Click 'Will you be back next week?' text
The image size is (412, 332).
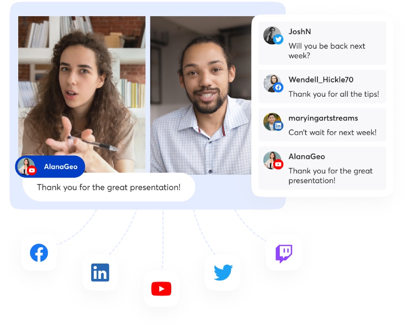click(x=327, y=51)
